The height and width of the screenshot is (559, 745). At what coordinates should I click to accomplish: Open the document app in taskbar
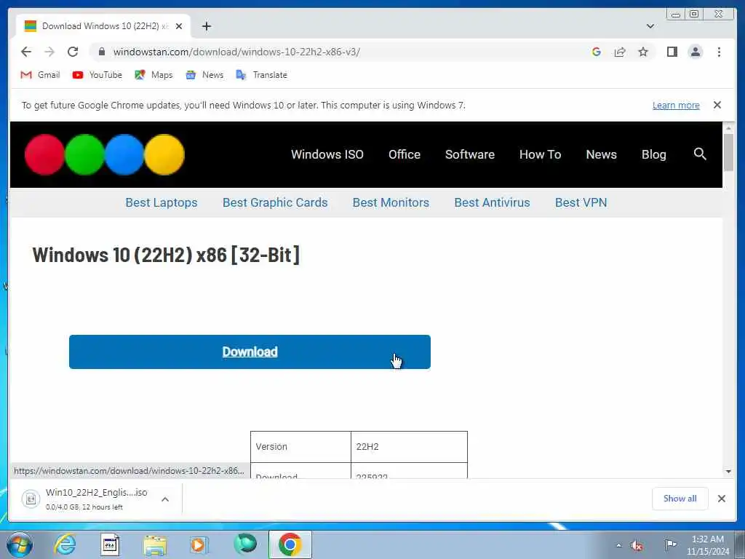(110, 544)
